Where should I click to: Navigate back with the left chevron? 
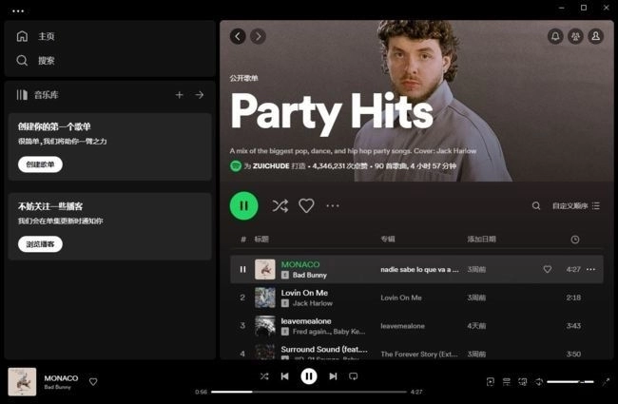[x=238, y=36]
